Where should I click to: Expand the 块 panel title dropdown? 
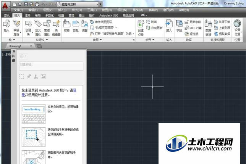[12, 40]
